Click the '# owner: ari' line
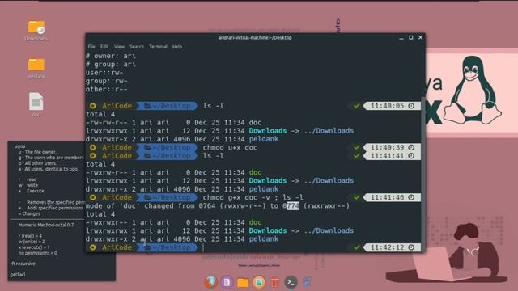Image resolution: width=518 pixels, height=291 pixels. 111,56
